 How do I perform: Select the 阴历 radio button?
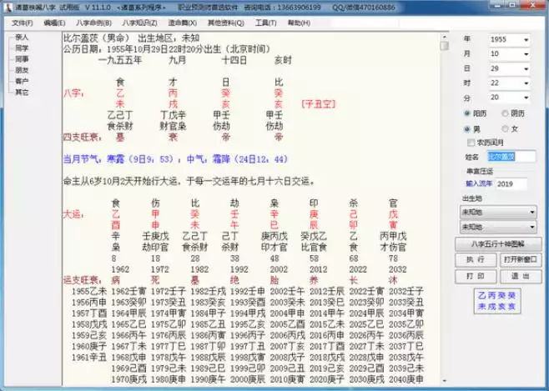point(505,113)
